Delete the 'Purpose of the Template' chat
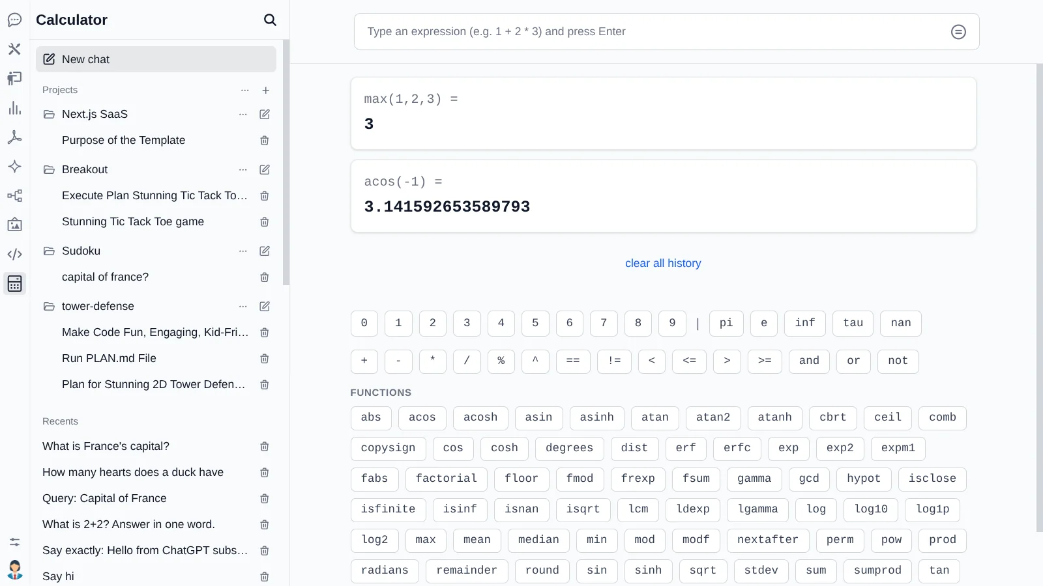Viewport: 1043px width, 586px height. [265, 141]
